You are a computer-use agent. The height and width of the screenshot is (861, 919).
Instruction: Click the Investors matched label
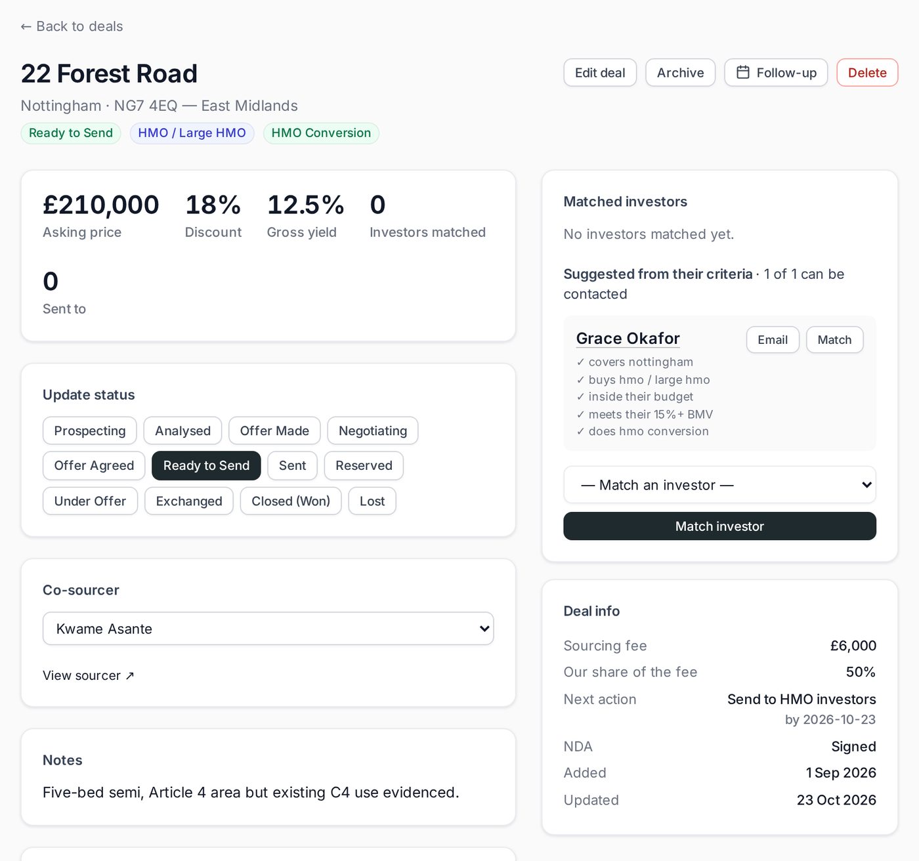427,232
